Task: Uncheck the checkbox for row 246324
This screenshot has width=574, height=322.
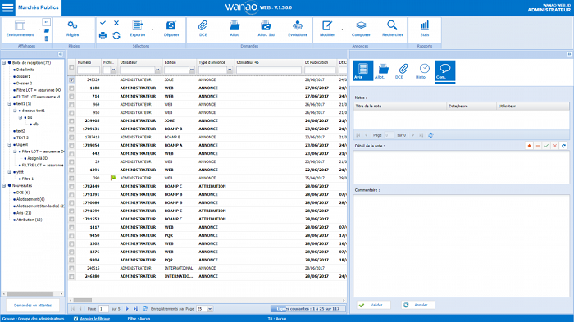Action: [x=71, y=79]
